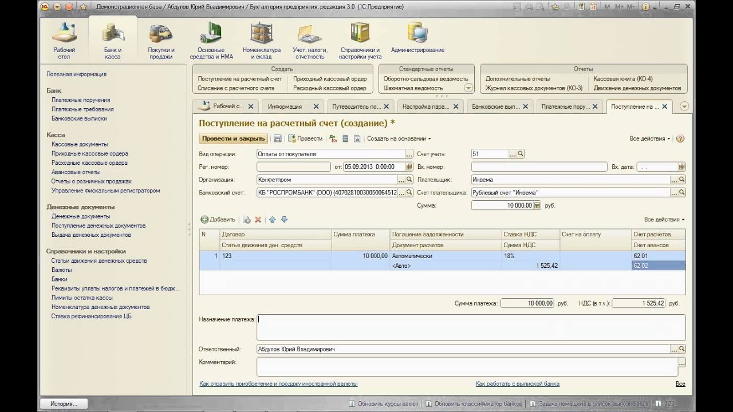Open Банковские выписки in sidebar

[79, 118]
